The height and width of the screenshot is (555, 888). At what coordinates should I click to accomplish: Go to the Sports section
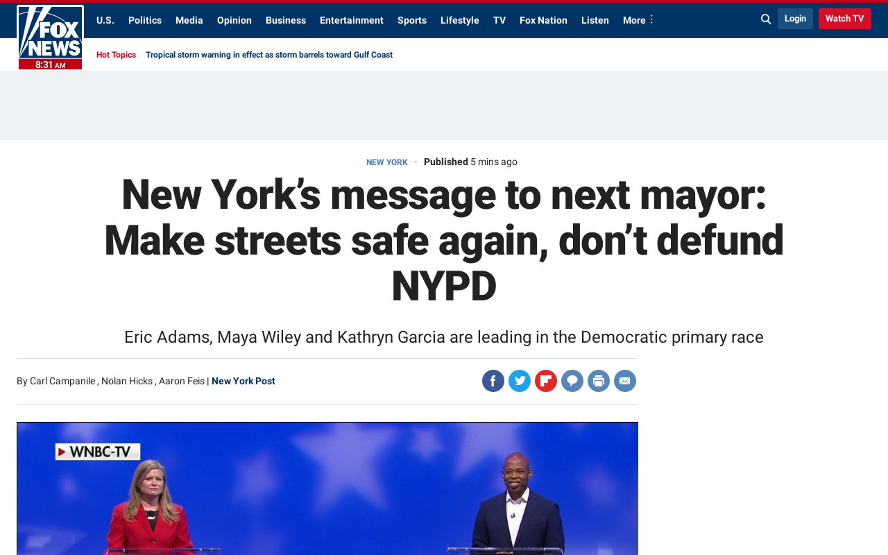pyautogui.click(x=412, y=20)
